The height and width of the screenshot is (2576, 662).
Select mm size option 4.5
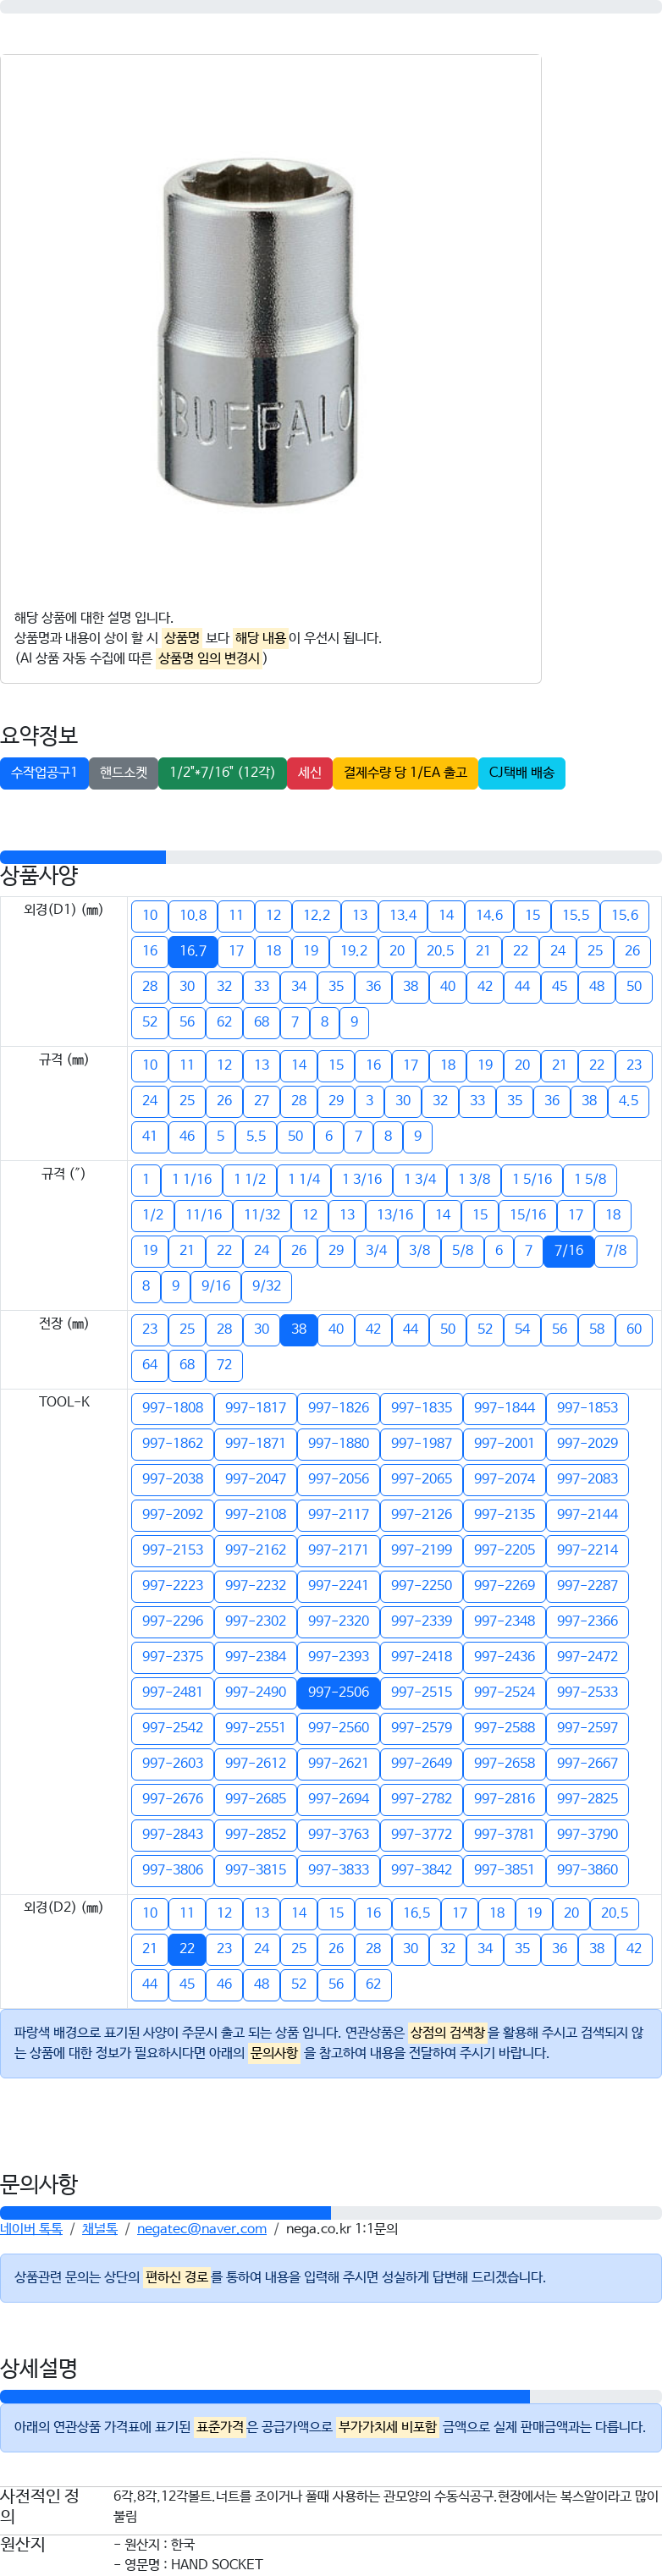pos(628,1101)
